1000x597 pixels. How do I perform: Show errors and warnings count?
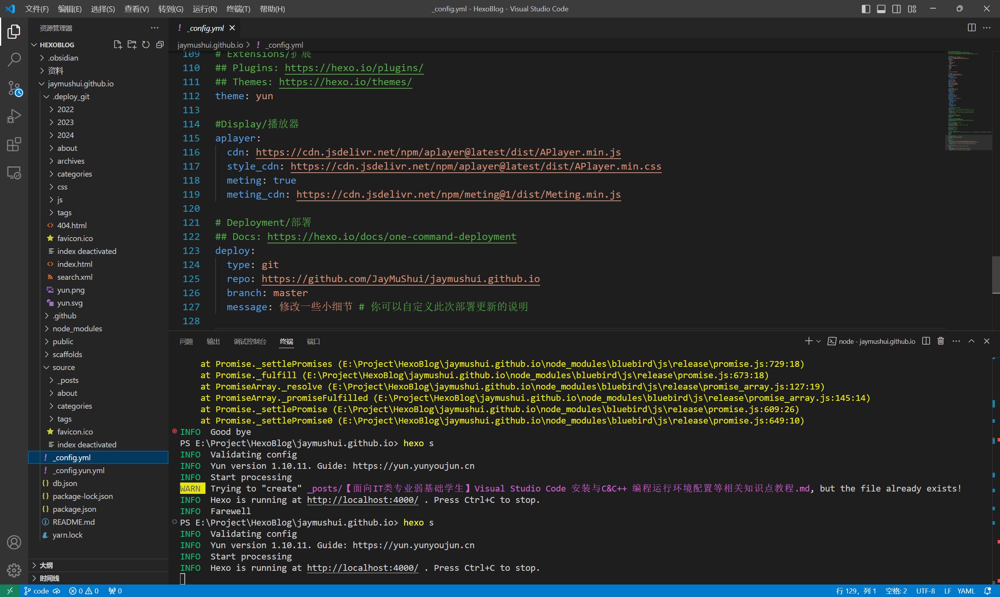(x=84, y=591)
